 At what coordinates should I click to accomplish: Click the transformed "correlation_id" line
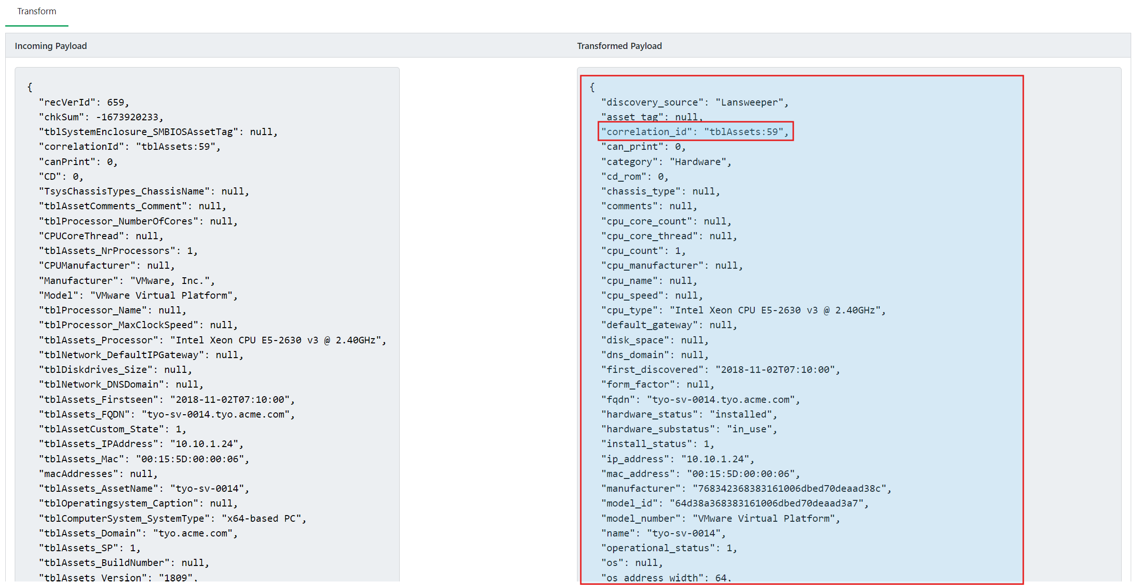click(x=695, y=132)
